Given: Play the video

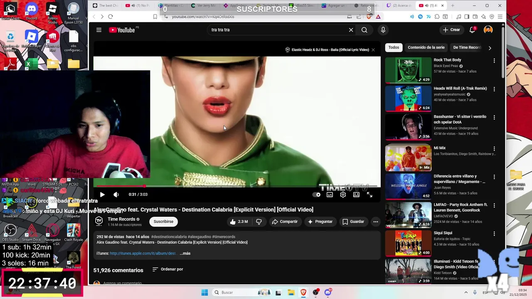Looking at the screenshot, I should pos(102,194).
